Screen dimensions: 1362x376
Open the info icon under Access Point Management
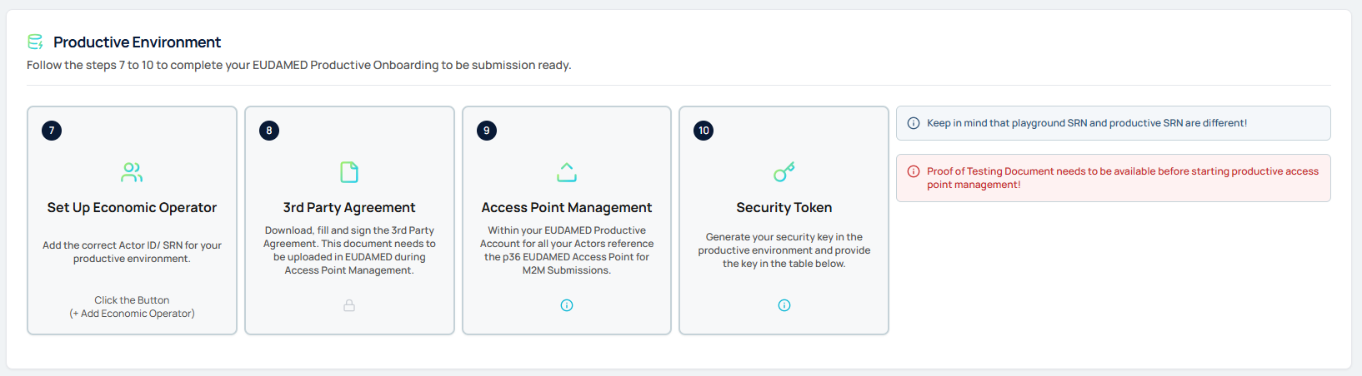click(567, 305)
